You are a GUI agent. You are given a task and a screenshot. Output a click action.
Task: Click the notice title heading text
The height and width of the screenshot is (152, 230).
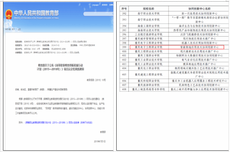click(61, 67)
